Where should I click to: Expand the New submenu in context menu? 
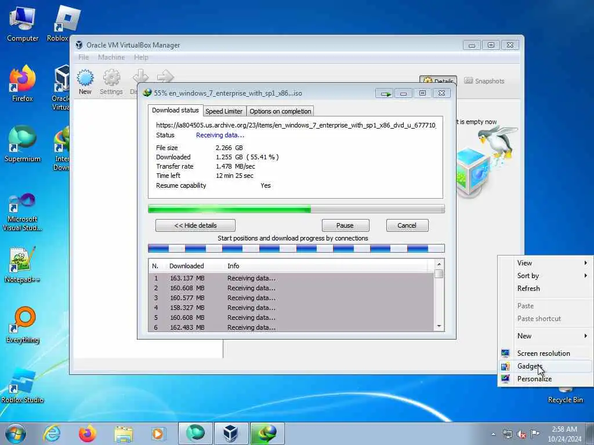545,335
